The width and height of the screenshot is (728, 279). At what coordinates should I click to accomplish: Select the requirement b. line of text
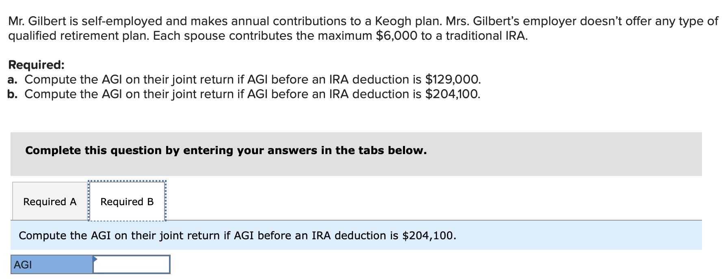[243, 94]
